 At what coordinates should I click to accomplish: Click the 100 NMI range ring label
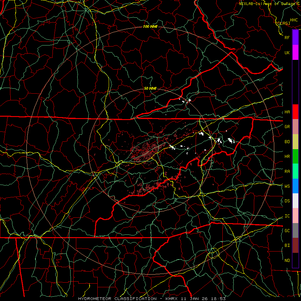(x=150, y=26)
